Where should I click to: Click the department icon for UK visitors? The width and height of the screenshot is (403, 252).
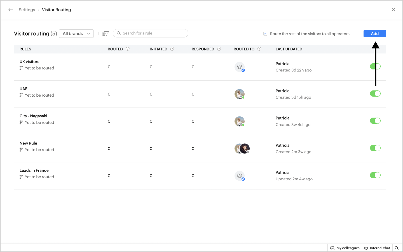[240, 67]
